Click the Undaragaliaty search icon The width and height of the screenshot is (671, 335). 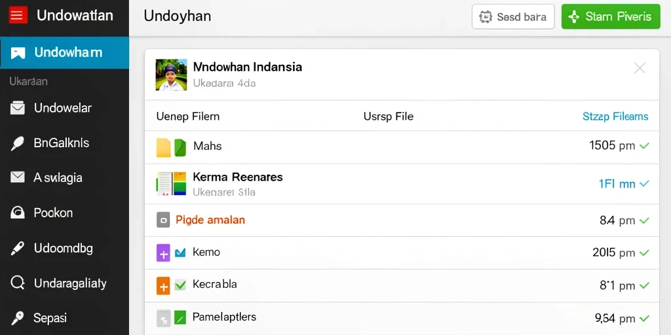coord(18,283)
